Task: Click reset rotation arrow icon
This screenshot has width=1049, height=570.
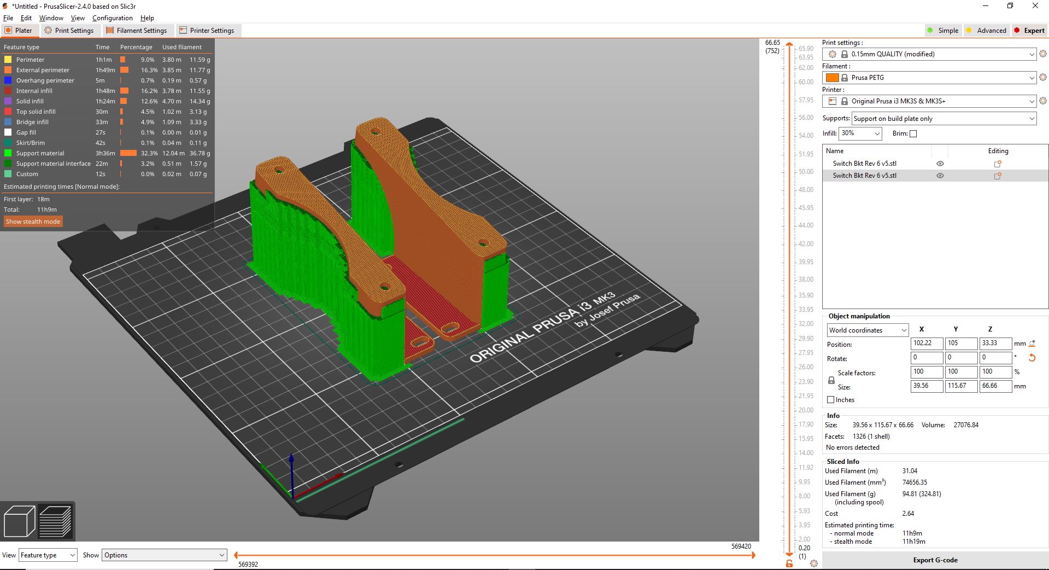Action: coord(1032,358)
